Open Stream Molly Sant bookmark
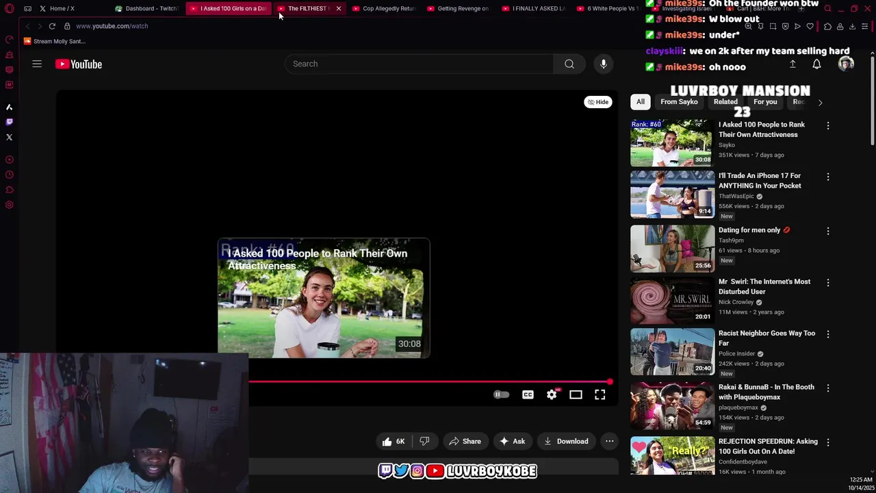Image resolution: width=876 pixels, height=493 pixels. tap(55, 41)
